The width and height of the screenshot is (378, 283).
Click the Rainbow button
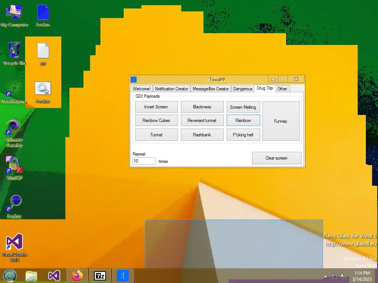[x=243, y=120]
